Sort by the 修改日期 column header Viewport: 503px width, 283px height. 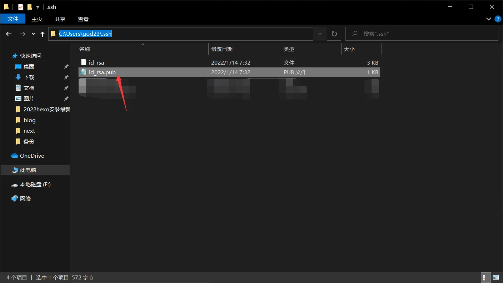221,49
